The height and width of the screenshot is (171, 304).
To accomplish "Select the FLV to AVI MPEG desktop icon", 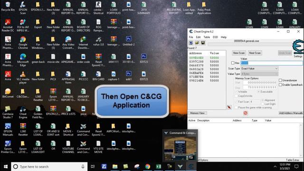I will click(23, 25).
